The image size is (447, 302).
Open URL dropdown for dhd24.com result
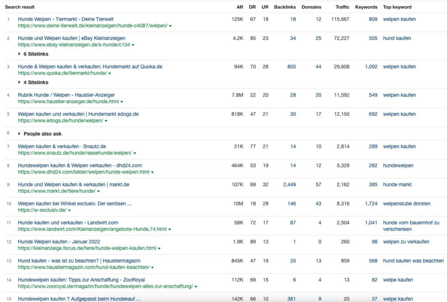click(152, 172)
